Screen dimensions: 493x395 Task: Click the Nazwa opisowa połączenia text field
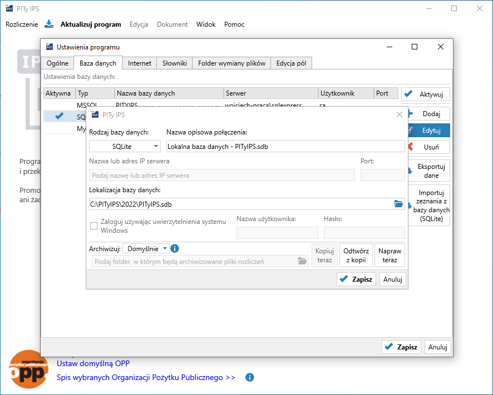(x=285, y=146)
